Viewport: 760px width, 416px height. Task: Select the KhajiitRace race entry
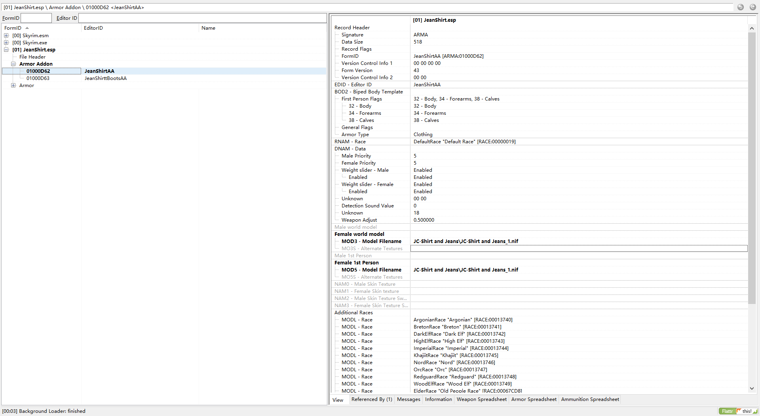coord(456,355)
